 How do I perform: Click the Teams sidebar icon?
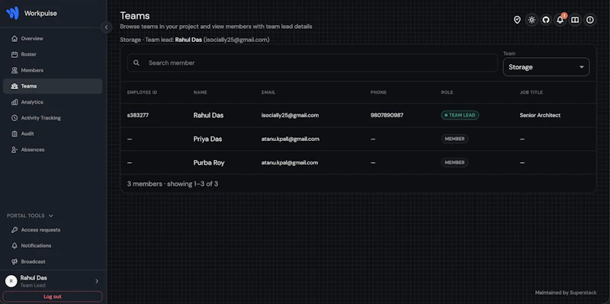(14, 86)
